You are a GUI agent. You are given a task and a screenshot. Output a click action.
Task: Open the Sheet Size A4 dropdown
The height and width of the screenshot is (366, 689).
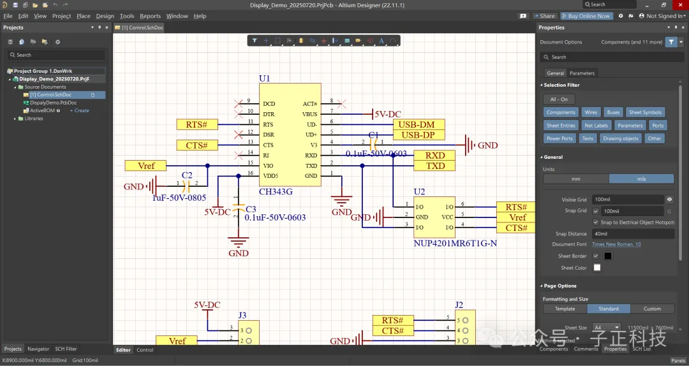[607, 328]
